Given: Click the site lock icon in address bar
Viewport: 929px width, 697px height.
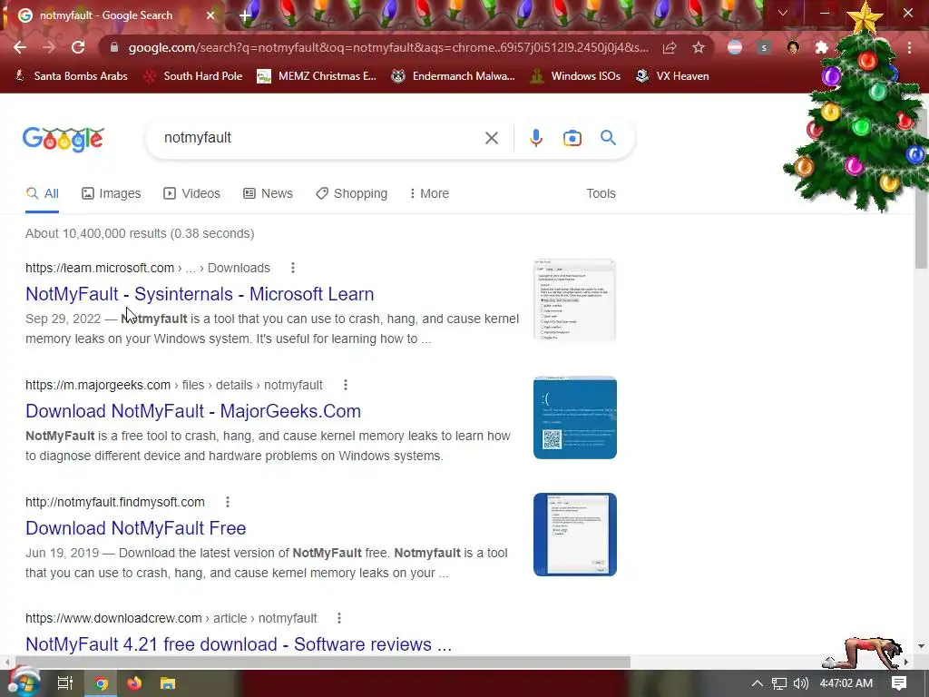Looking at the screenshot, I should tap(114, 47).
